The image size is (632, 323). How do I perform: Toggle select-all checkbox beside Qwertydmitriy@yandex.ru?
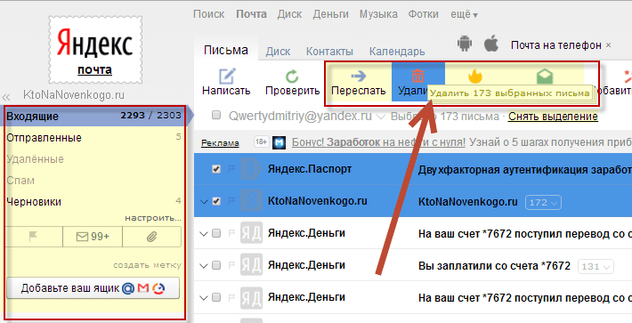point(216,115)
